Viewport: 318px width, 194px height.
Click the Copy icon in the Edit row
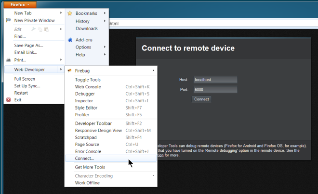pos(40,29)
